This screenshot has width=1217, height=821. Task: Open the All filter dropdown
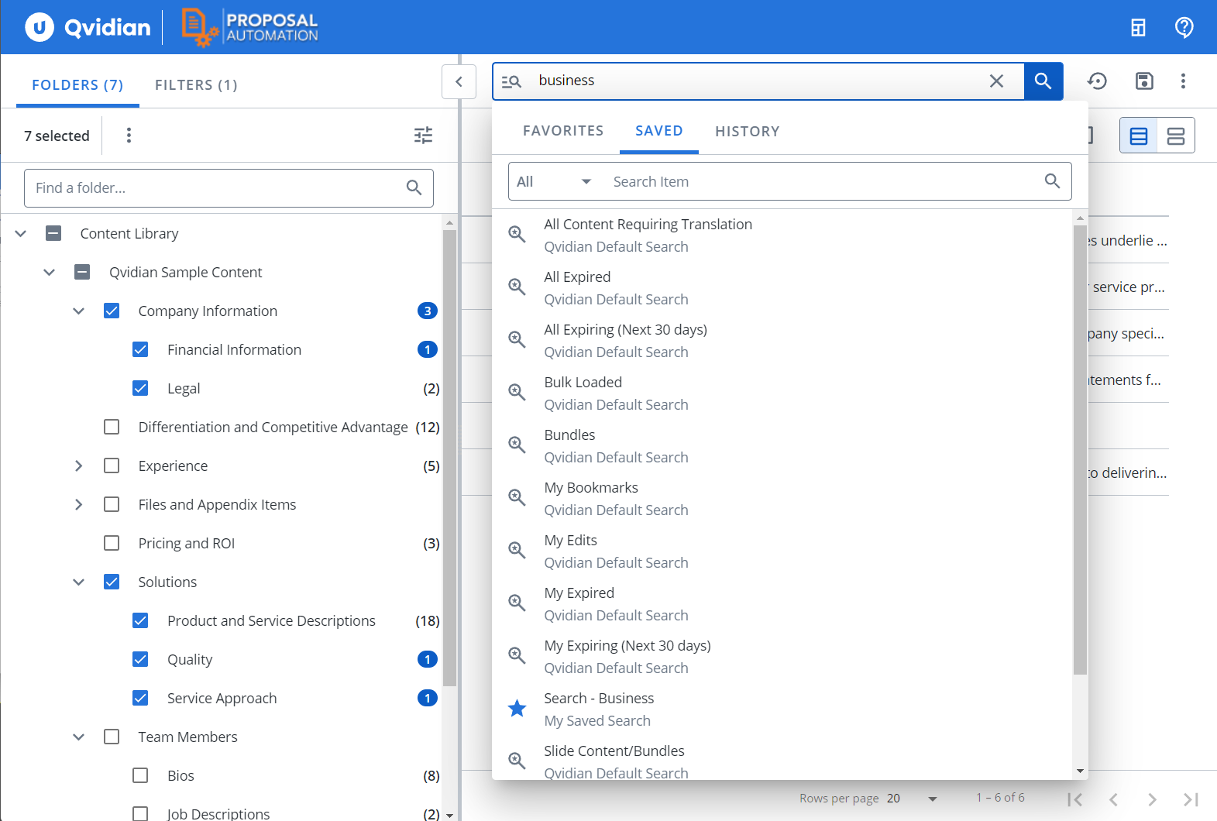pos(554,181)
